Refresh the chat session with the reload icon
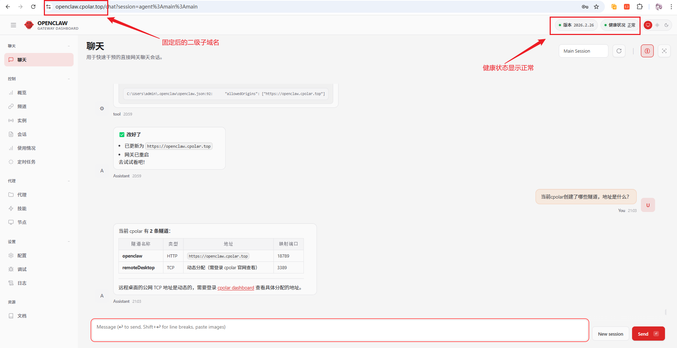677x348 pixels. pos(619,51)
